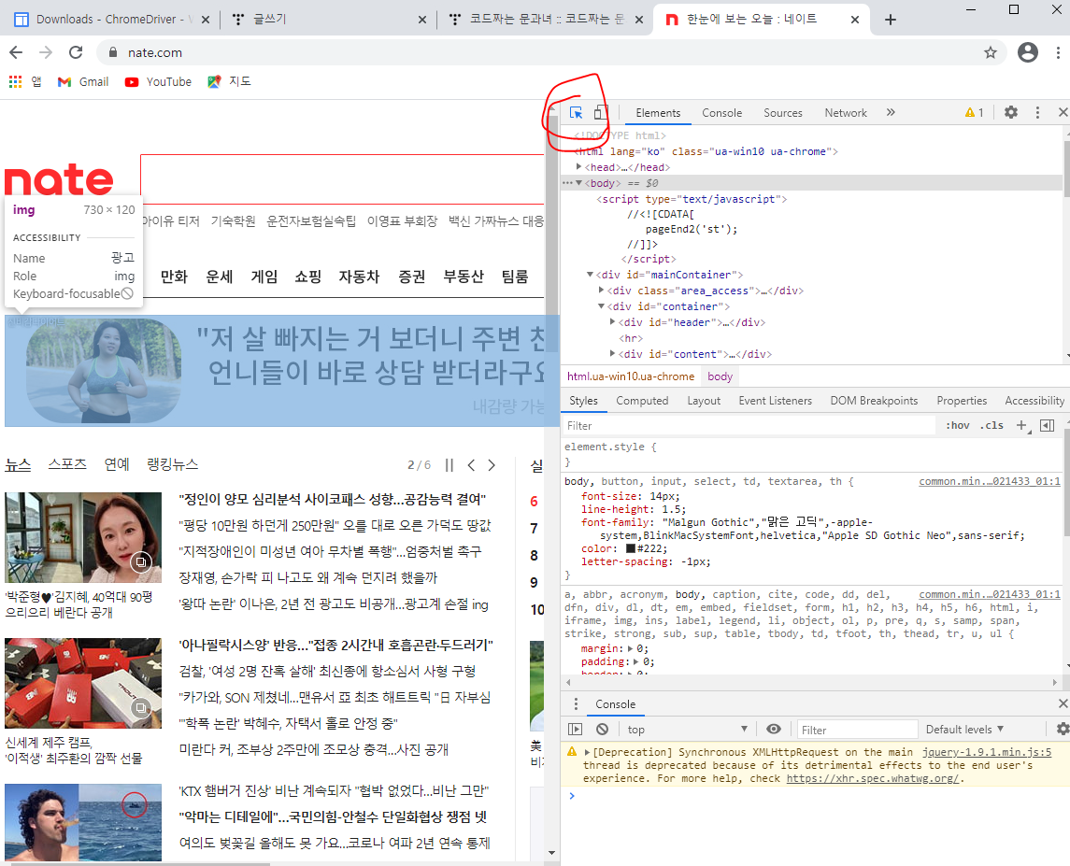Bookmark this page with the star
1070x866 pixels.
[x=991, y=52]
